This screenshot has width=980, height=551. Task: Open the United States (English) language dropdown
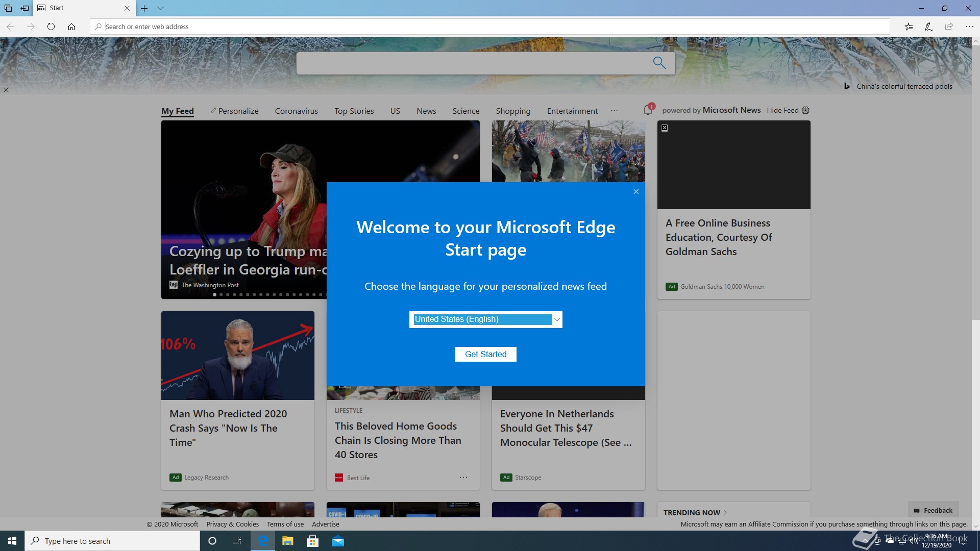click(486, 319)
